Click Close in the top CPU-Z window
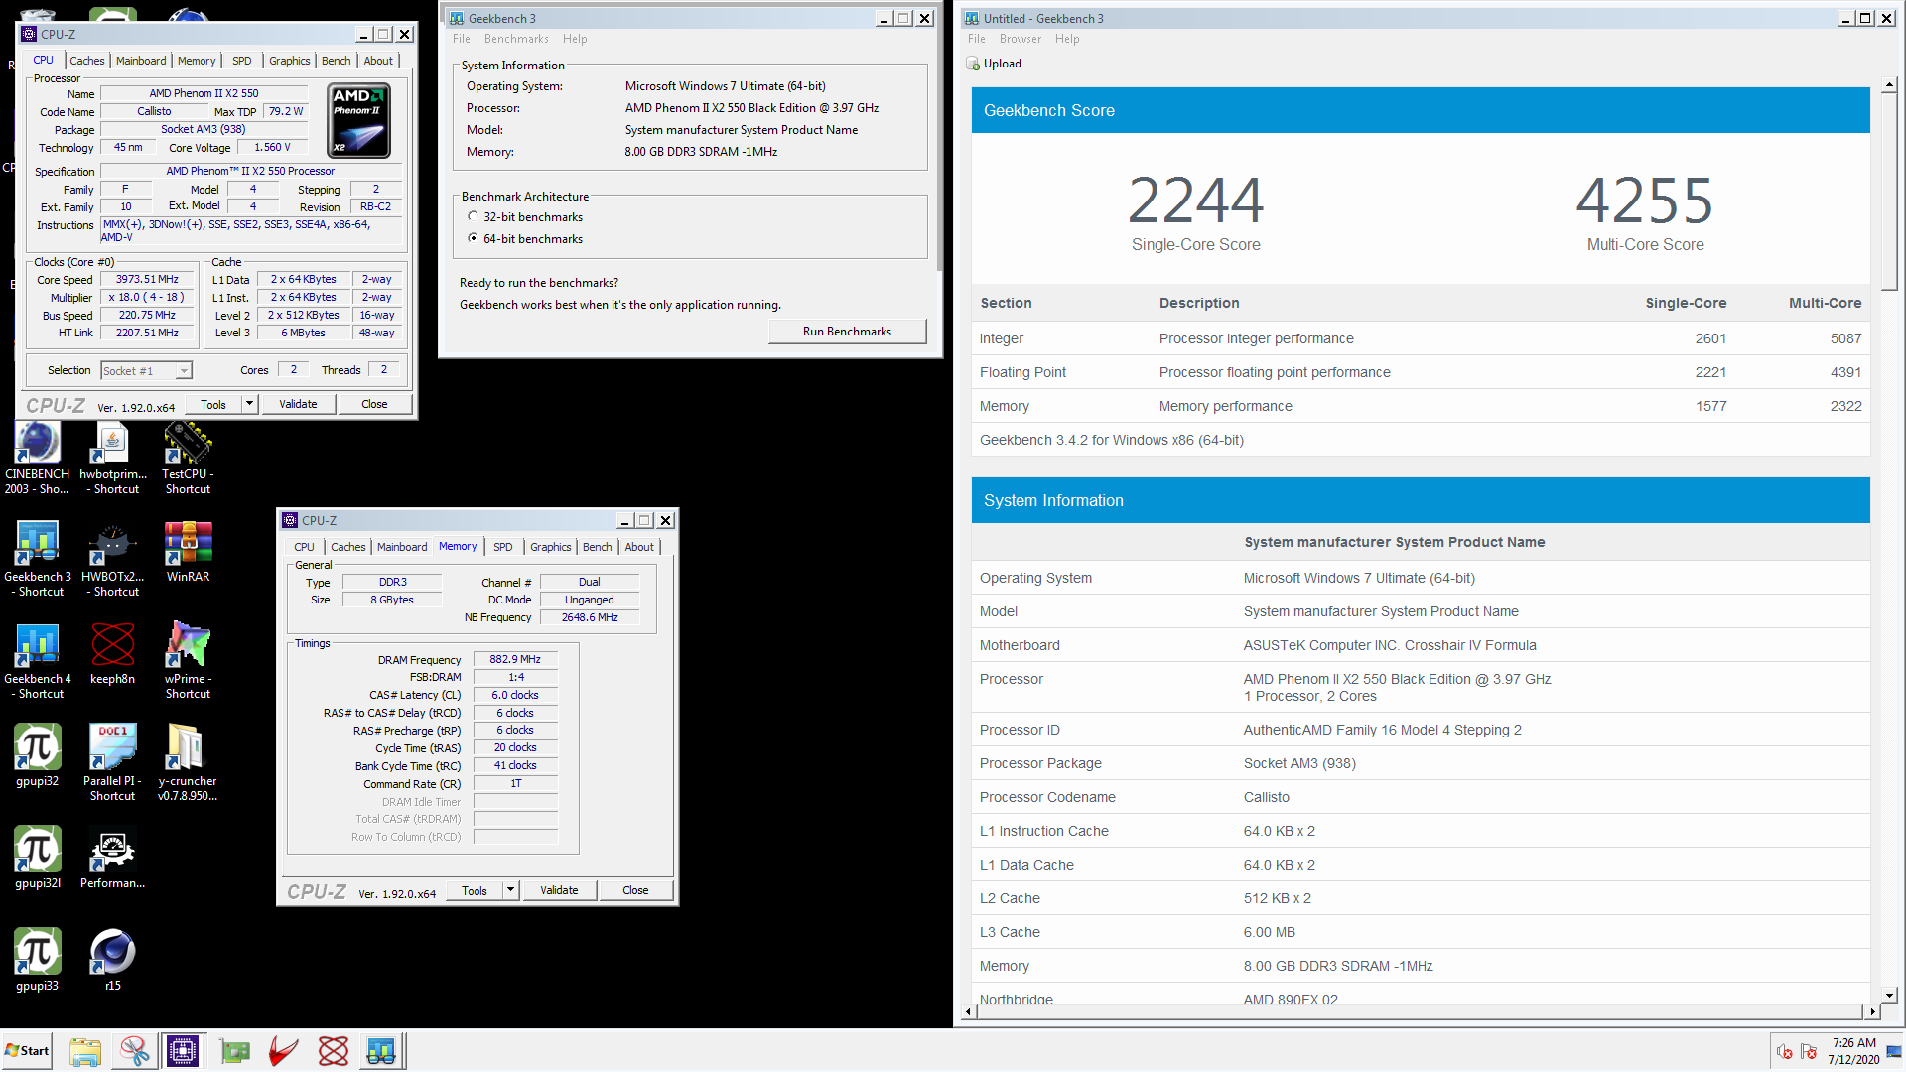Image resolution: width=1906 pixels, height=1072 pixels. coord(374,404)
